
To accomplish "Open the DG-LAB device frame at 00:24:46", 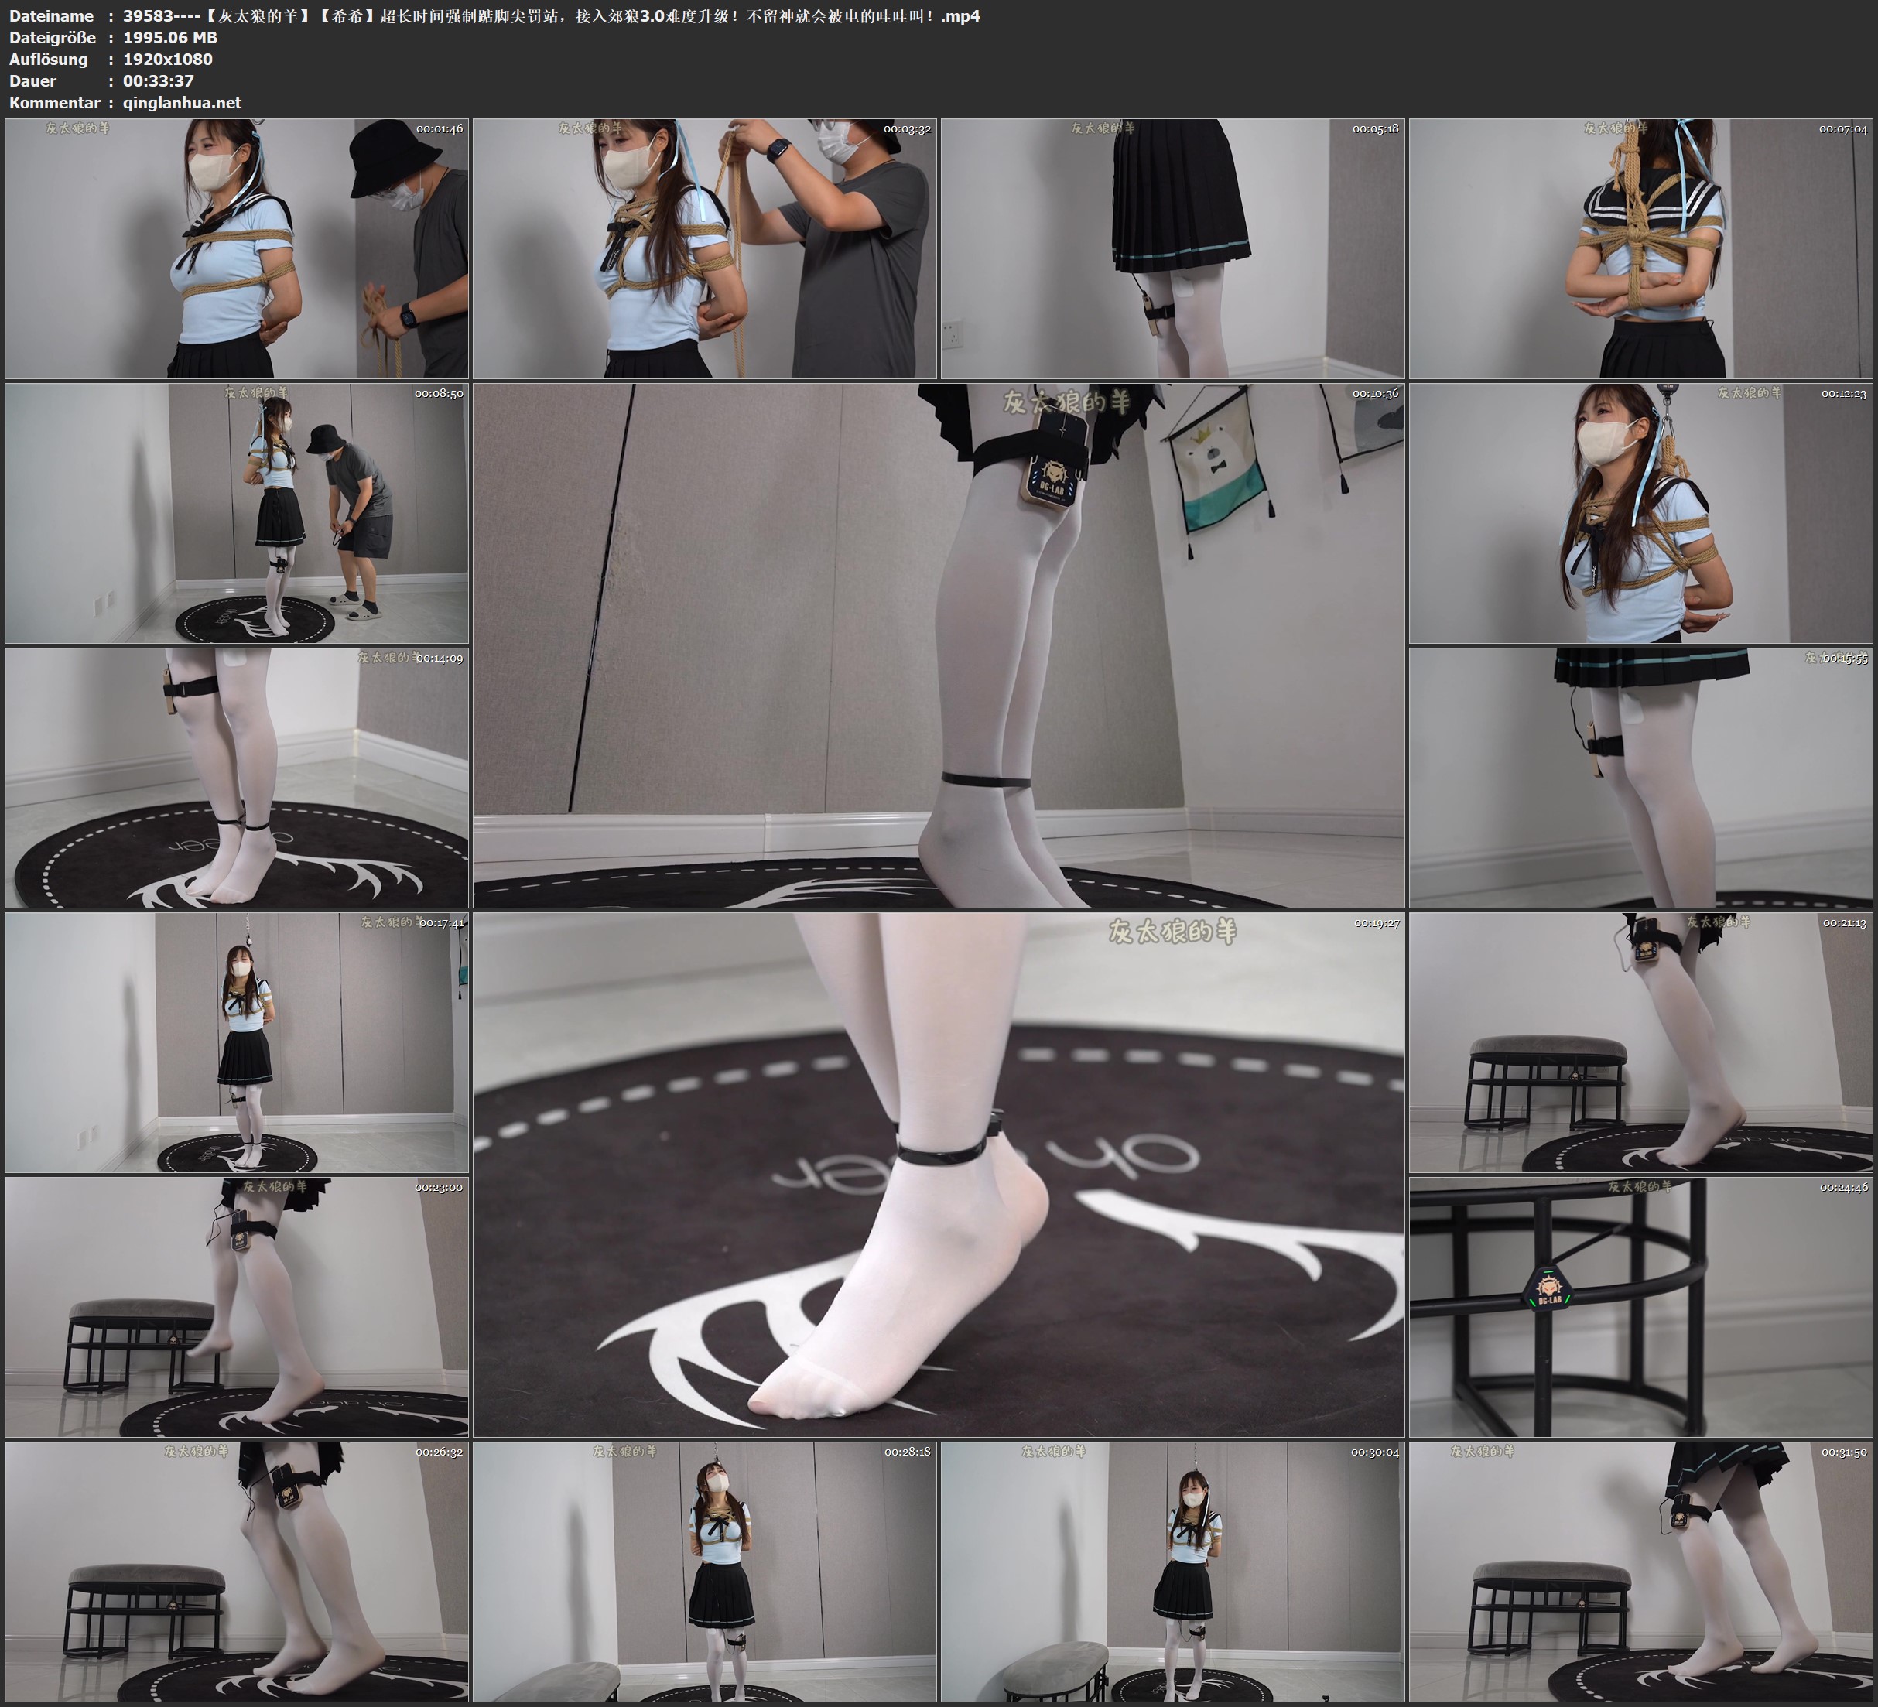I will (x=1640, y=1306).
